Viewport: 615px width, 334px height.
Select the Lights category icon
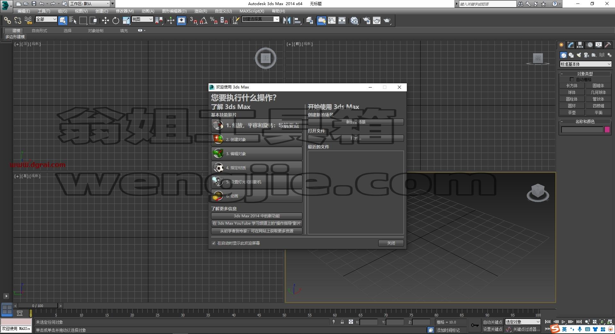pos(579,55)
